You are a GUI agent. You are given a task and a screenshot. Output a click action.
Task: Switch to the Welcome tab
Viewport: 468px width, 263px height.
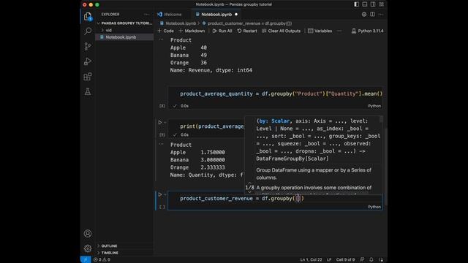(x=170, y=15)
